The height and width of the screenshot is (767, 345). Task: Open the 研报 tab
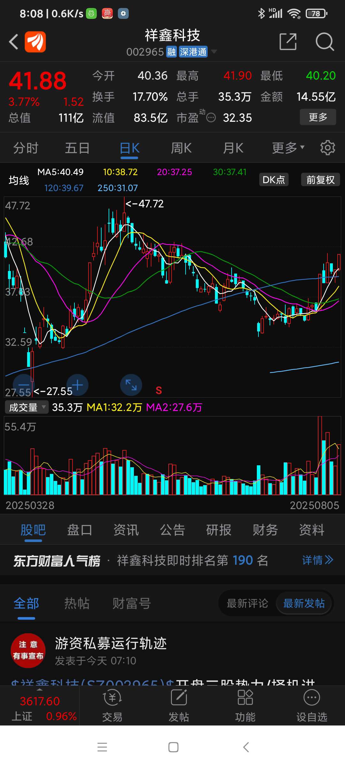coord(219,530)
